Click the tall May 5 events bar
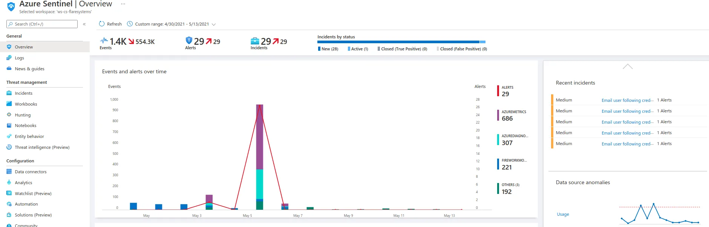Screen dimensions: 709x227 259,157
